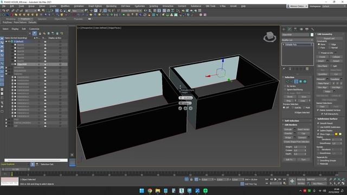Select Polygon sub-object level icon

[x=300, y=82]
